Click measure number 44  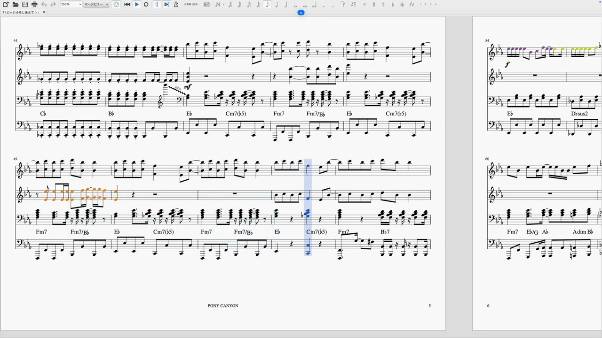(16, 41)
